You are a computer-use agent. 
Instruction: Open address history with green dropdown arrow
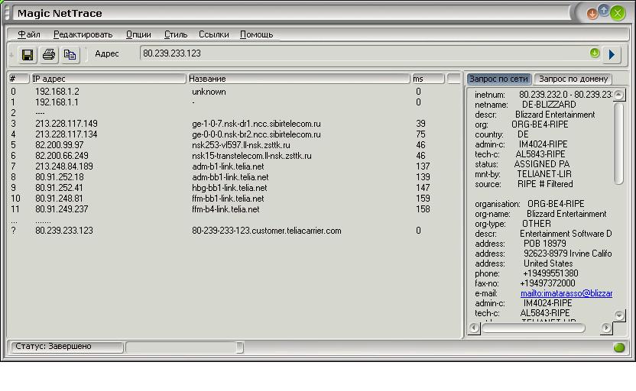coord(595,53)
